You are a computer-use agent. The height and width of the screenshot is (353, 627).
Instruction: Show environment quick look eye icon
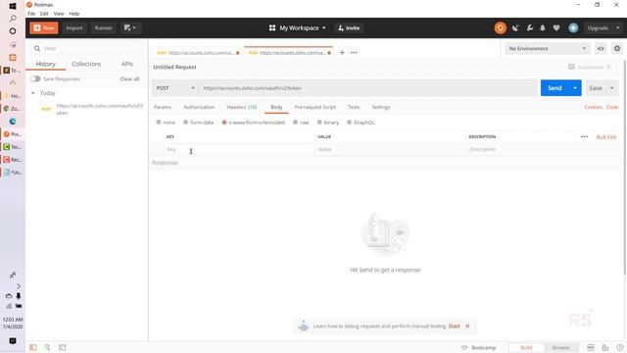(x=601, y=48)
